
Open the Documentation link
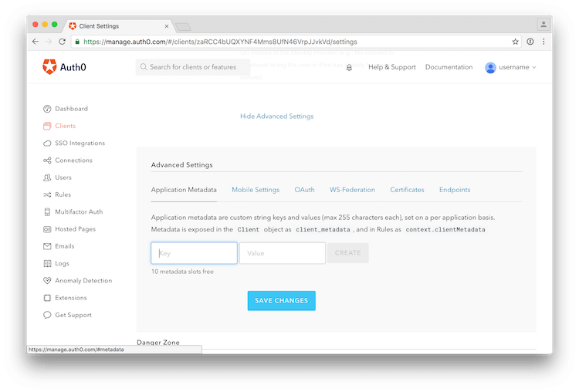coord(449,67)
